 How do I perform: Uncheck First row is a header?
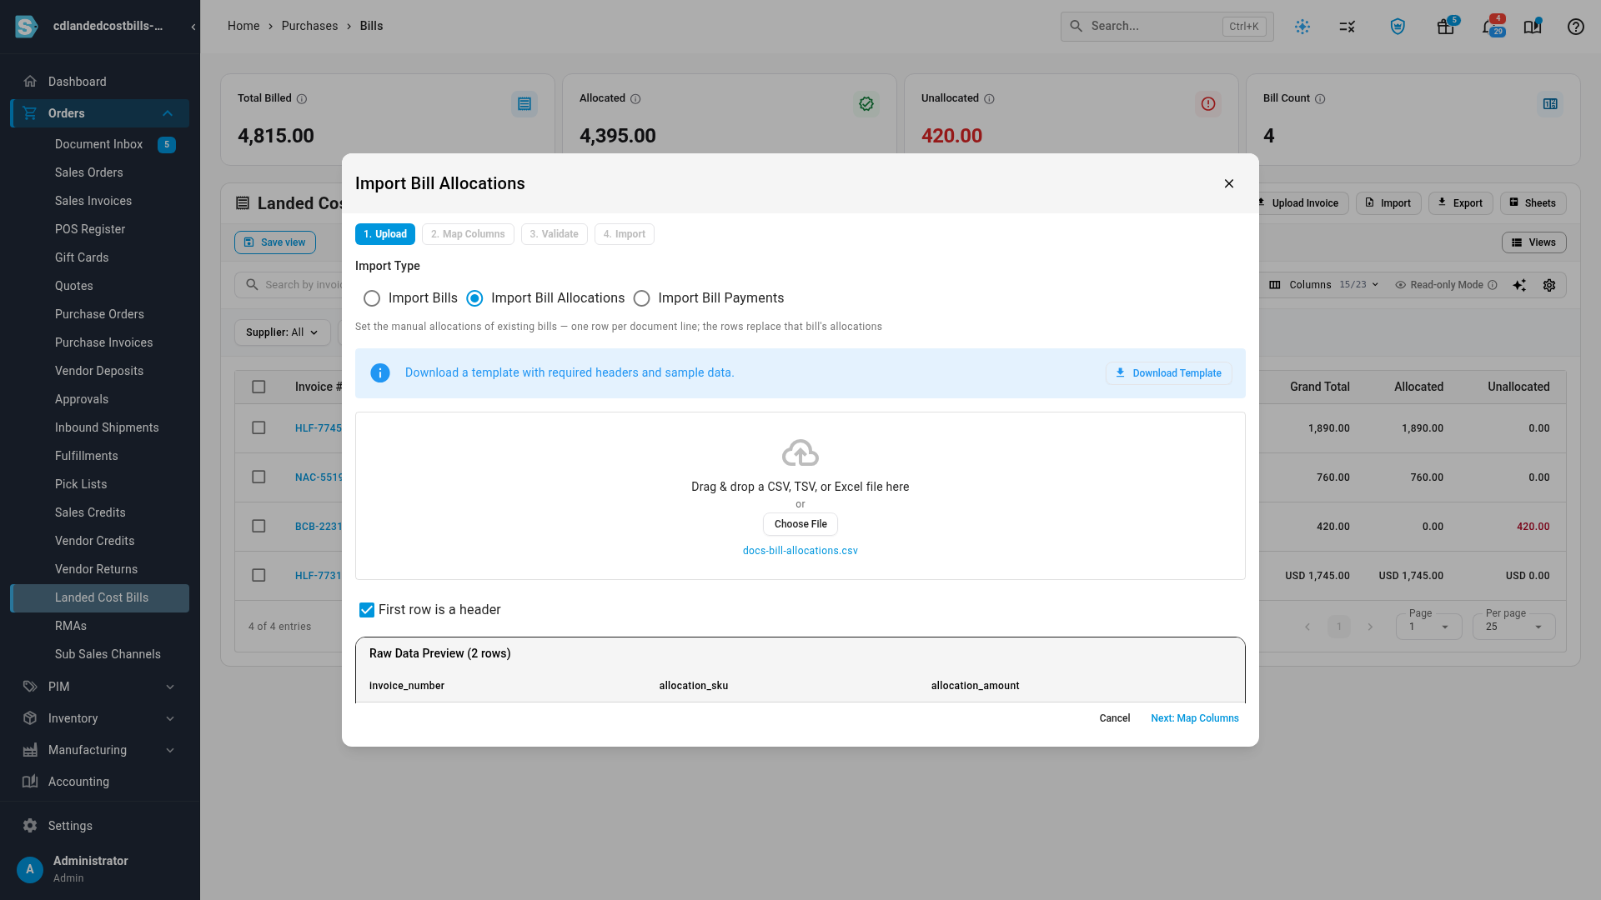point(367,610)
